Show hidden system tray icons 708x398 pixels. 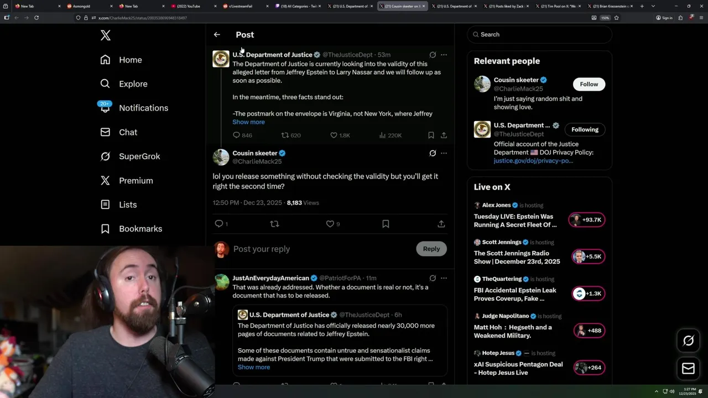657,391
